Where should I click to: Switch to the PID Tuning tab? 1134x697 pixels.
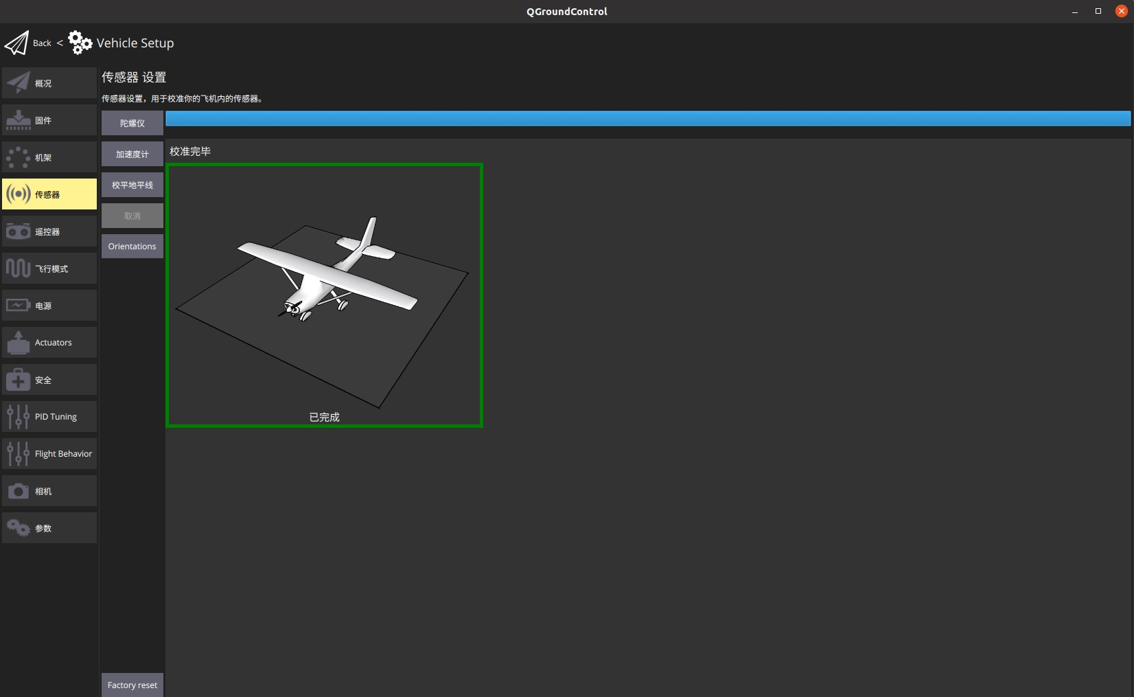click(49, 417)
